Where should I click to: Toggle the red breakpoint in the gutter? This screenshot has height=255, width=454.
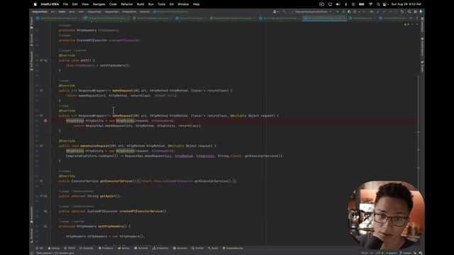click(x=45, y=120)
